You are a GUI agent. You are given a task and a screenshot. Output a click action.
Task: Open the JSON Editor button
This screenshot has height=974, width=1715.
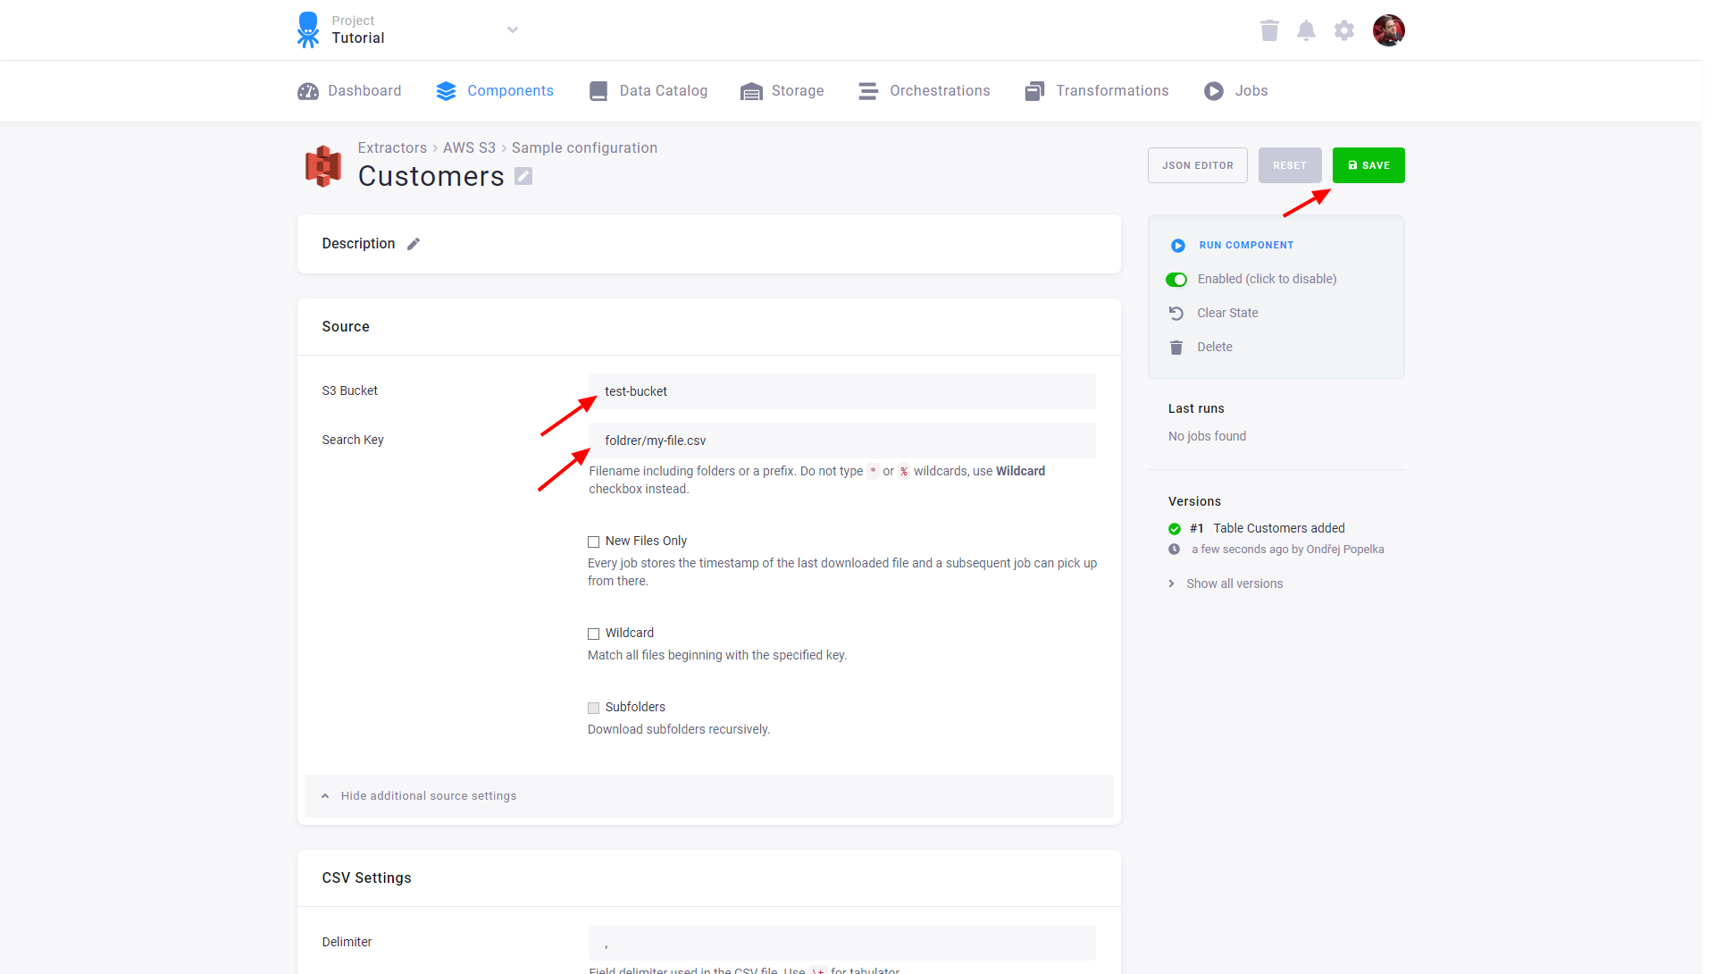point(1197,165)
